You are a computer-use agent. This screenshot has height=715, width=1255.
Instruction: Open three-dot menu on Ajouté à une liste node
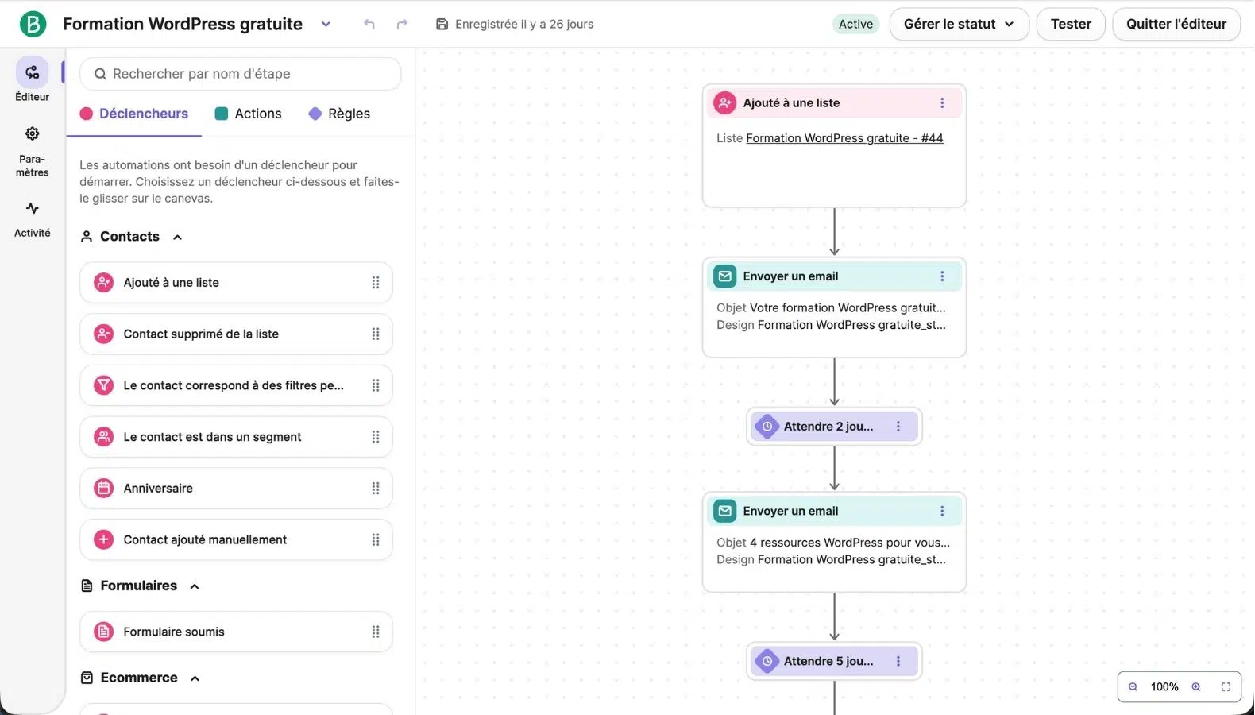coord(942,103)
